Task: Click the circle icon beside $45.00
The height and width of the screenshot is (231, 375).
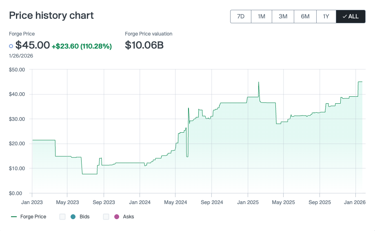Action: click(x=11, y=46)
